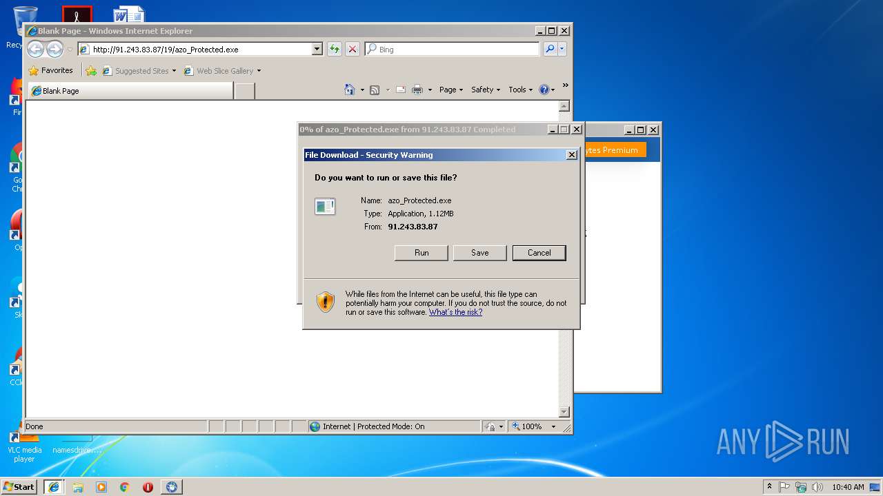Viewport: 883px width, 496px height.
Task: Click the vertical scrollbar down arrow in IE
Action: 564,412
